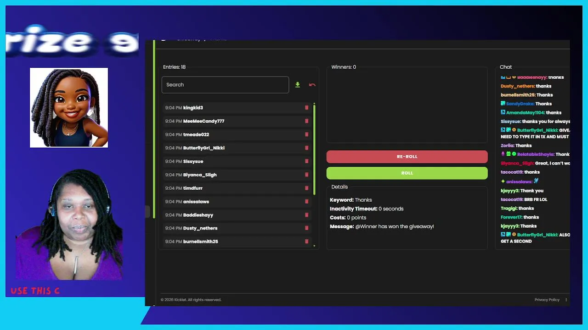Image resolution: width=588 pixels, height=330 pixels.
Task: Click SandyDrake's chat message
Action: pos(526,104)
